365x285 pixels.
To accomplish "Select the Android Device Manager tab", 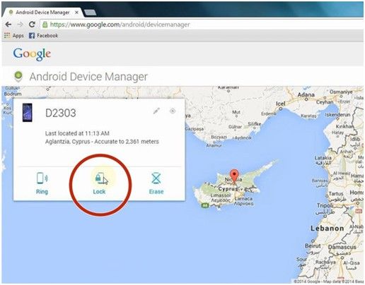I will click(x=42, y=13).
